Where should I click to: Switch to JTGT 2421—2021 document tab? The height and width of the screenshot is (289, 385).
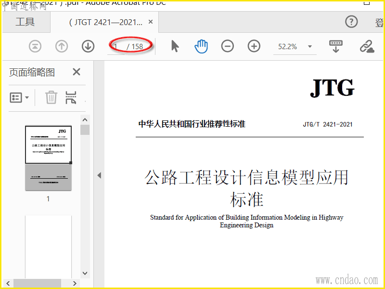pos(105,22)
